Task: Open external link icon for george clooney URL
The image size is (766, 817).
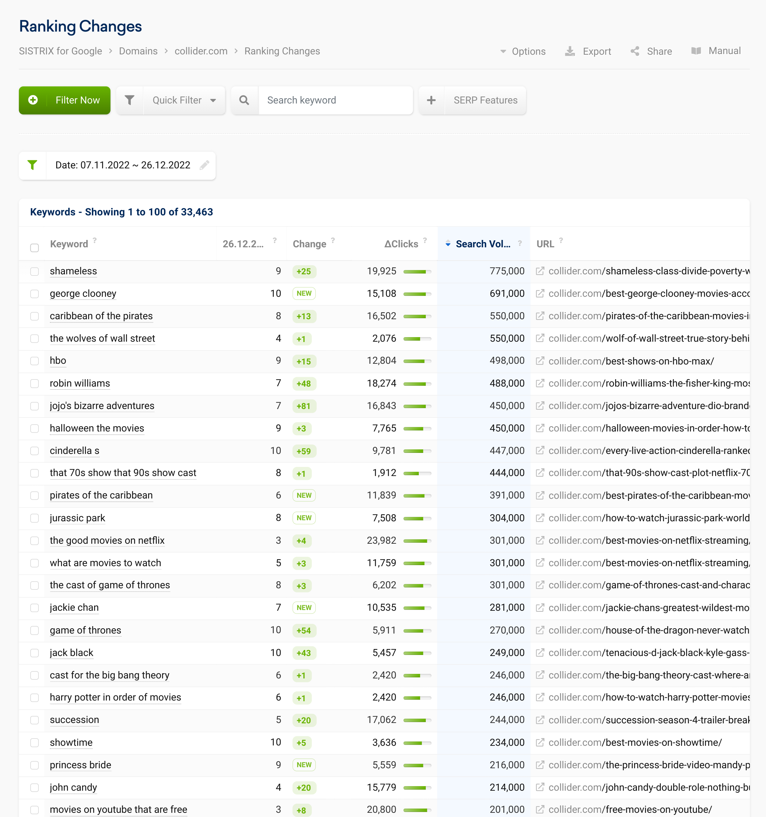Action: click(x=540, y=293)
